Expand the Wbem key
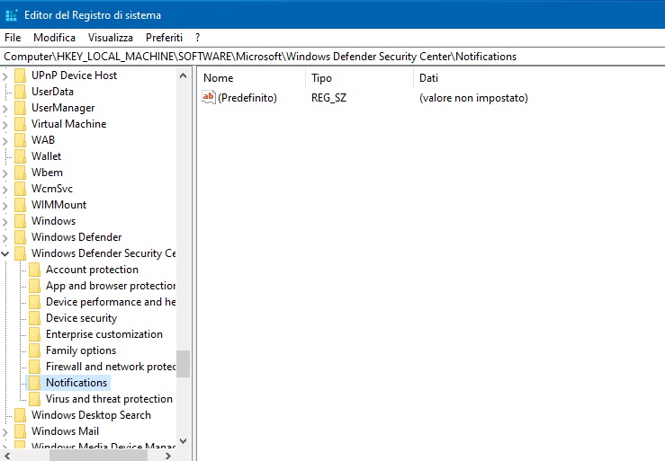 [x=5, y=173]
